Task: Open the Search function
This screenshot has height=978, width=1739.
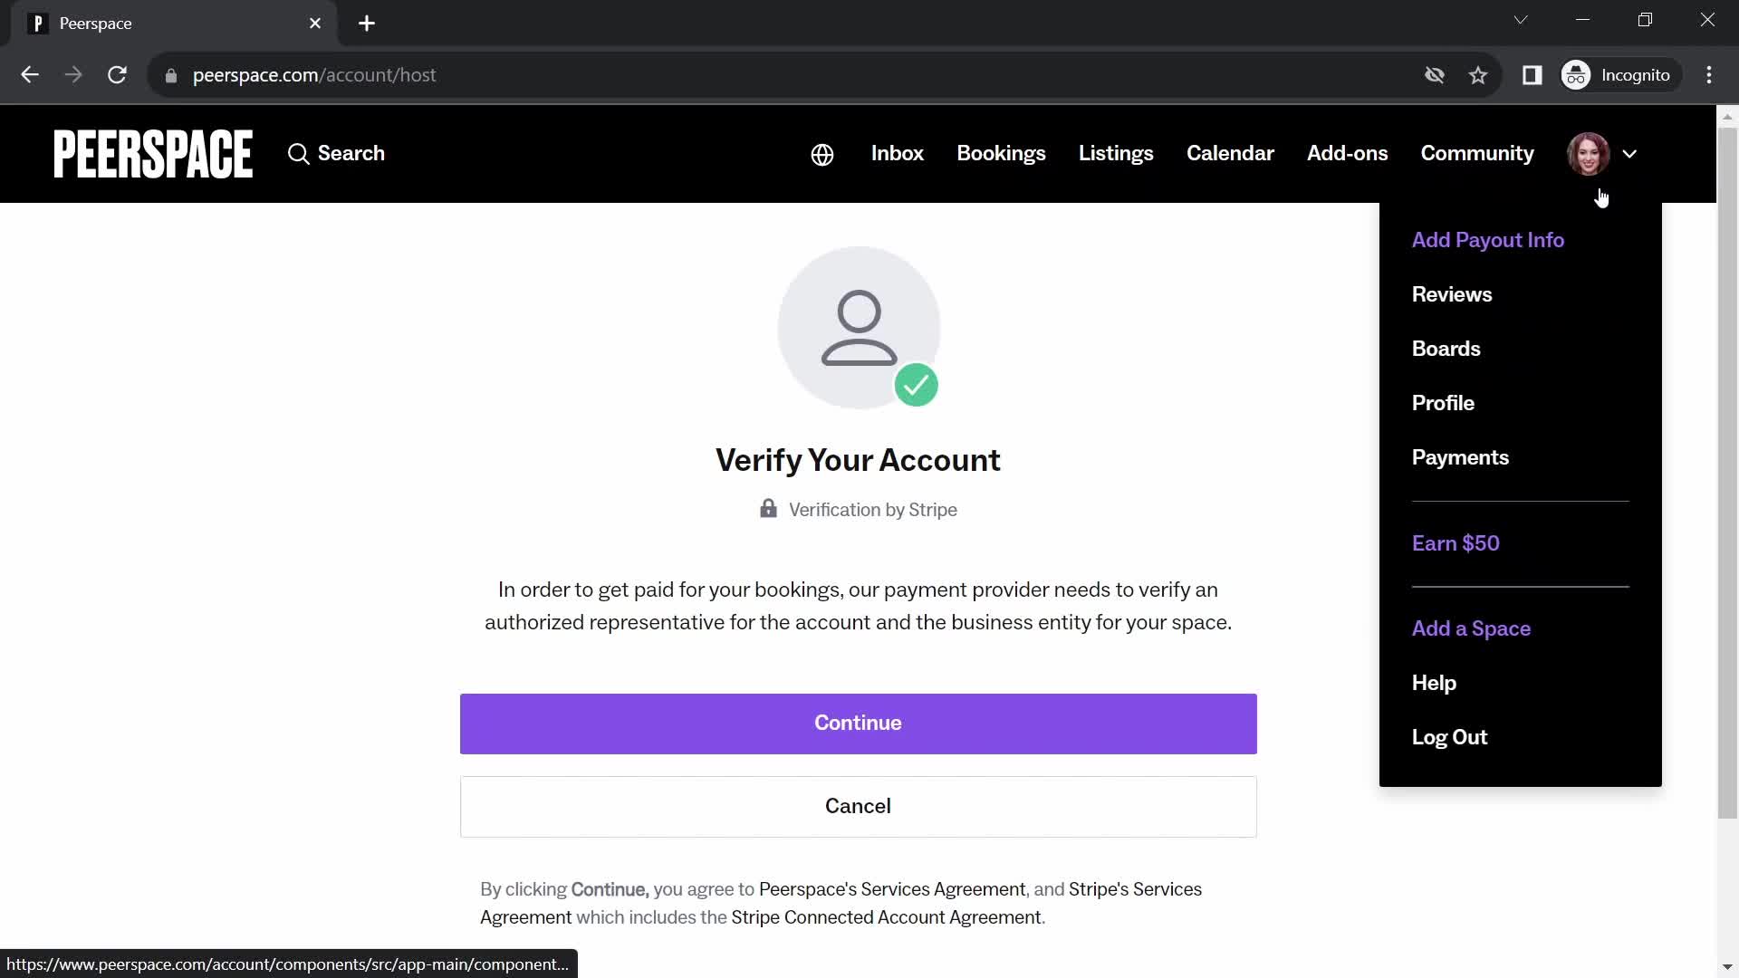Action: click(x=337, y=154)
